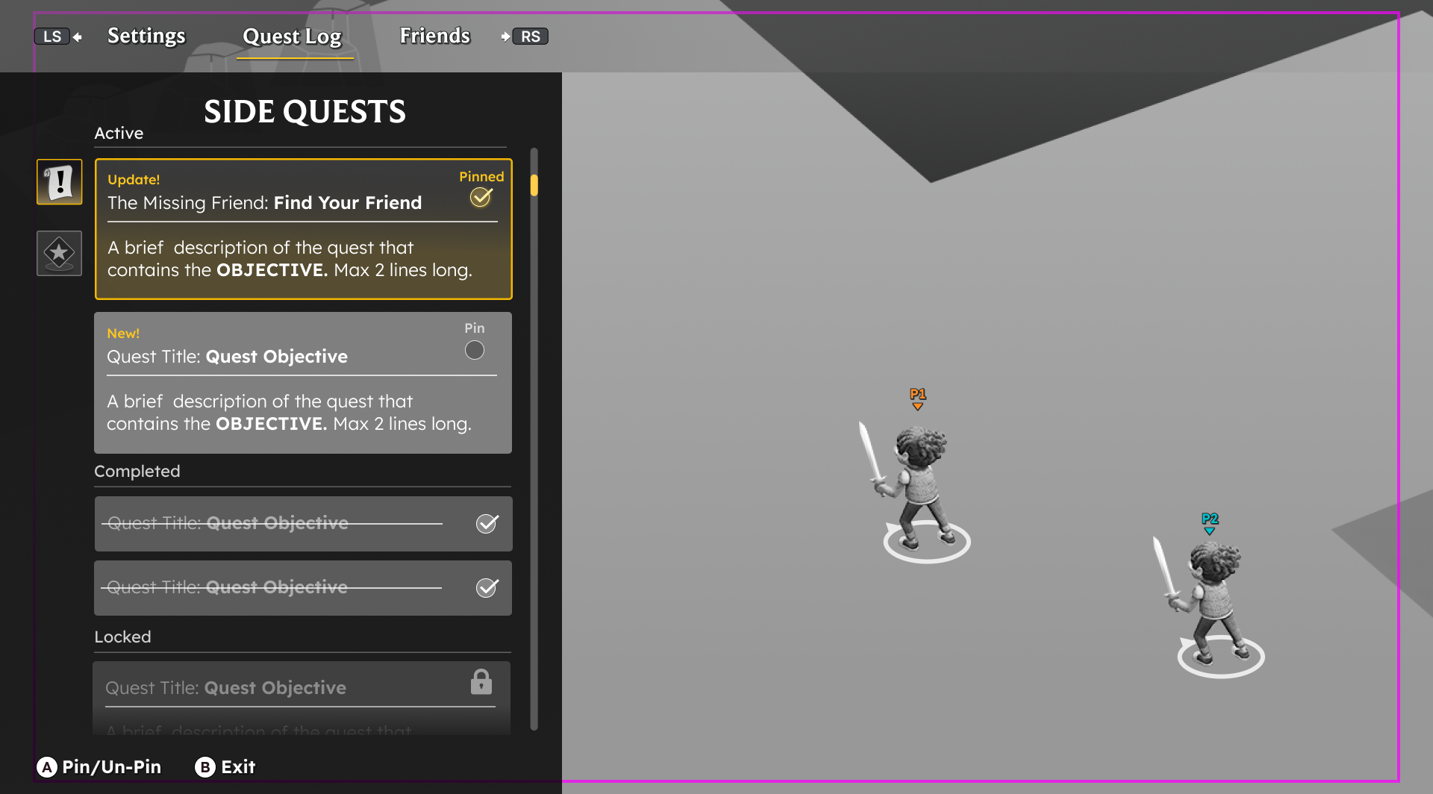This screenshot has height=794, width=1433.
Task: Toggle Pin radio on the New quest
Action: (x=475, y=350)
